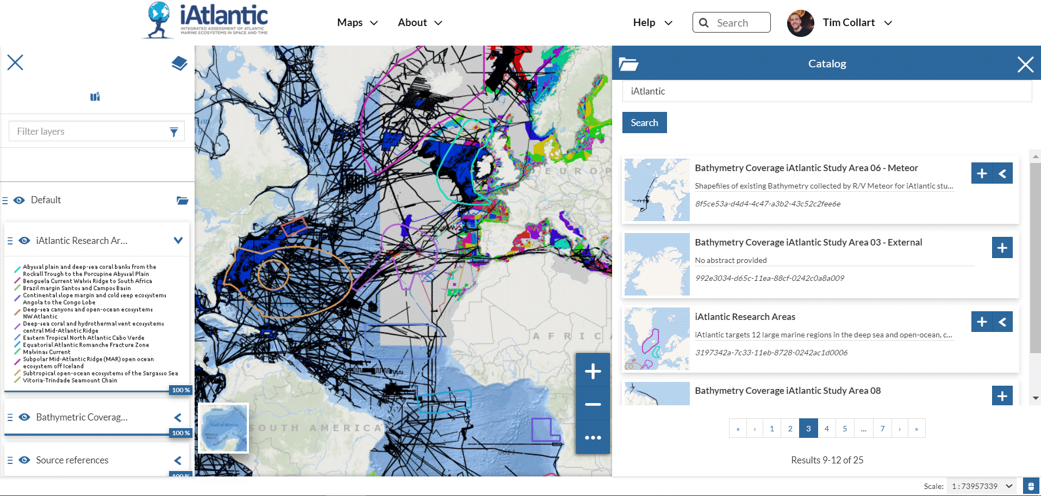This screenshot has height=496, width=1041.
Task: Click the Catalog folder icon
Action: pos(628,64)
